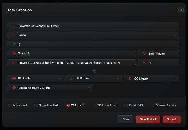188x130 pixels.
Task: Click the Task Creation title text
Action: point(20,10)
